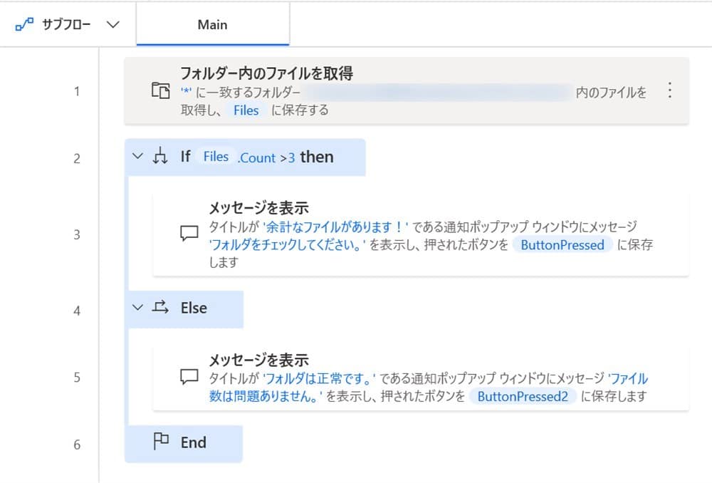Image resolution: width=712 pixels, height=483 pixels.
Task: Click the Else arrows icon
Action: tap(160, 308)
